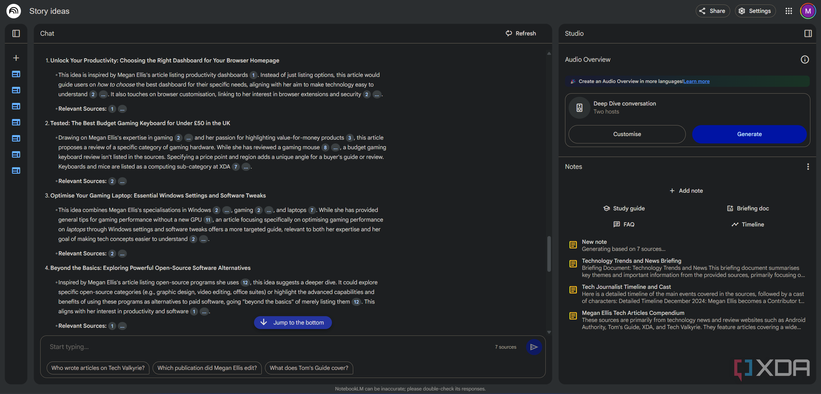Image resolution: width=821 pixels, height=394 pixels.
Task: Open Megan Ellis Tech Articles Compendium note
Action: (687, 320)
